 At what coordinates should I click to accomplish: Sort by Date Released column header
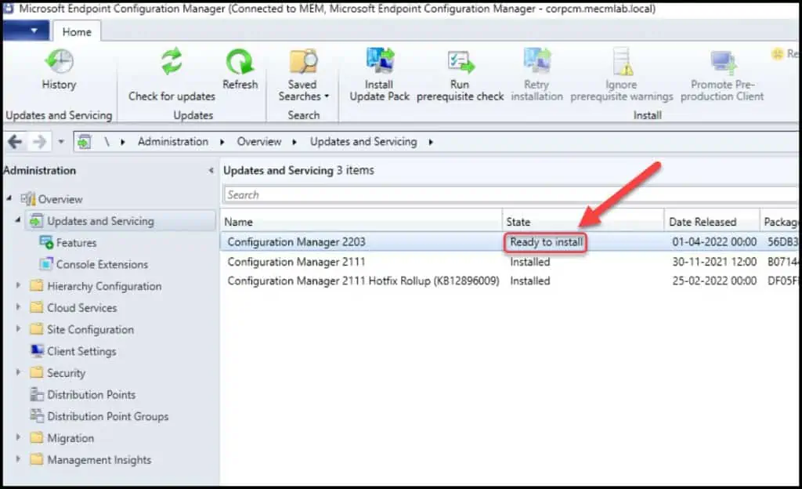(712, 222)
